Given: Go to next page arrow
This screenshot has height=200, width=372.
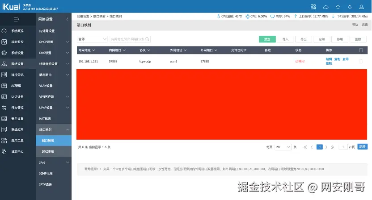Looking at the screenshot, I should coord(326,147).
